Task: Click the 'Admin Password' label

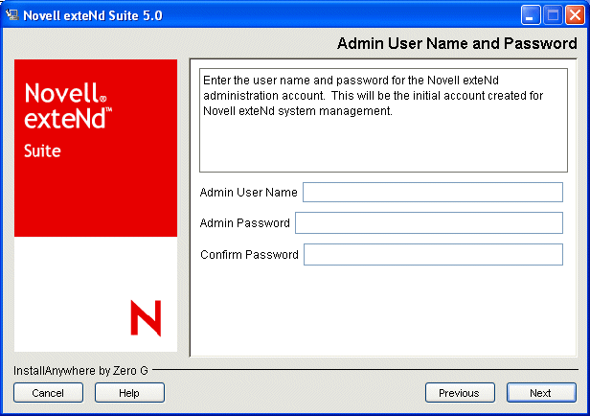Action: coord(244,223)
